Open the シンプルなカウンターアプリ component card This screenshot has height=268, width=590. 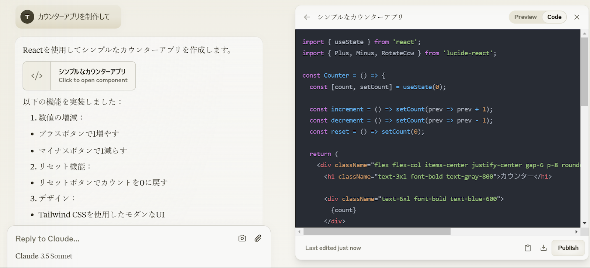coord(79,76)
